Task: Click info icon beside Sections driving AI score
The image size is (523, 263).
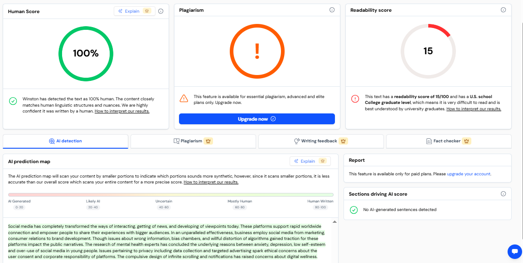Action: (x=503, y=194)
